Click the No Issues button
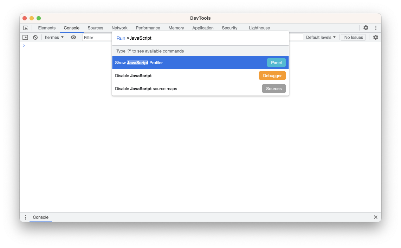 click(354, 37)
